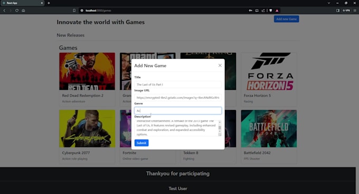Toggle the browser sidebar panel icon

338,11
